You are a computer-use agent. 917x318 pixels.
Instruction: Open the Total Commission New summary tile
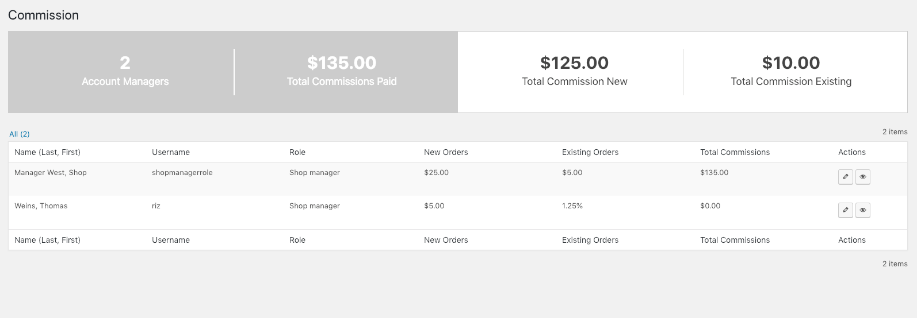tap(574, 72)
